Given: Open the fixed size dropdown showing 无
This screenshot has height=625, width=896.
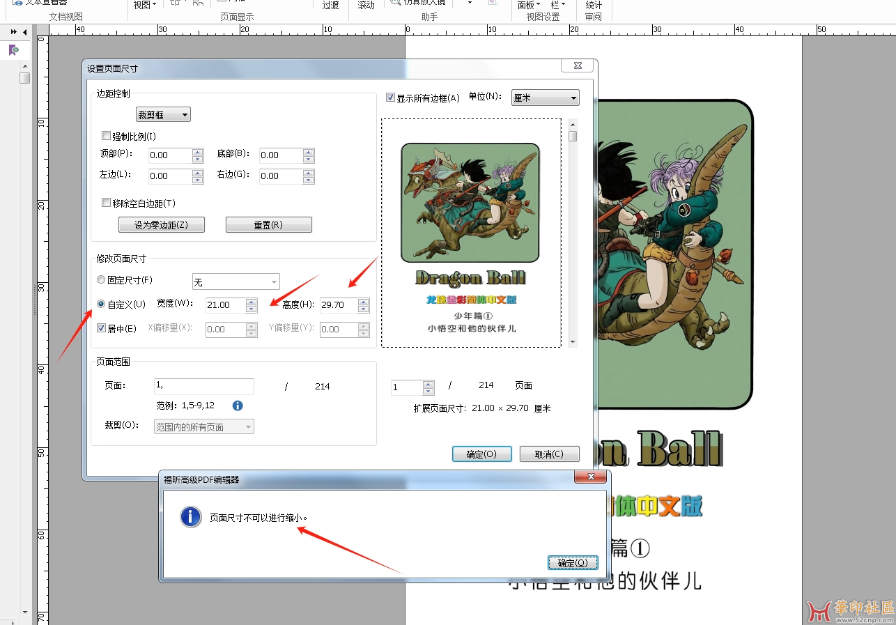Looking at the screenshot, I should point(236,281).
